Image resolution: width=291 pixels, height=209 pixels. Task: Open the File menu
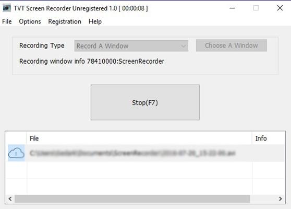(x=7, y=21)
